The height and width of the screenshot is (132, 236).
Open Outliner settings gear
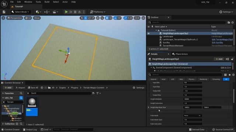tap(233, 22)
